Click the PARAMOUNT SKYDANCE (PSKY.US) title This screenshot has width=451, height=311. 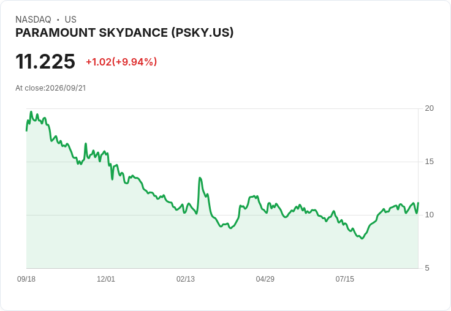tap(124, 33)
